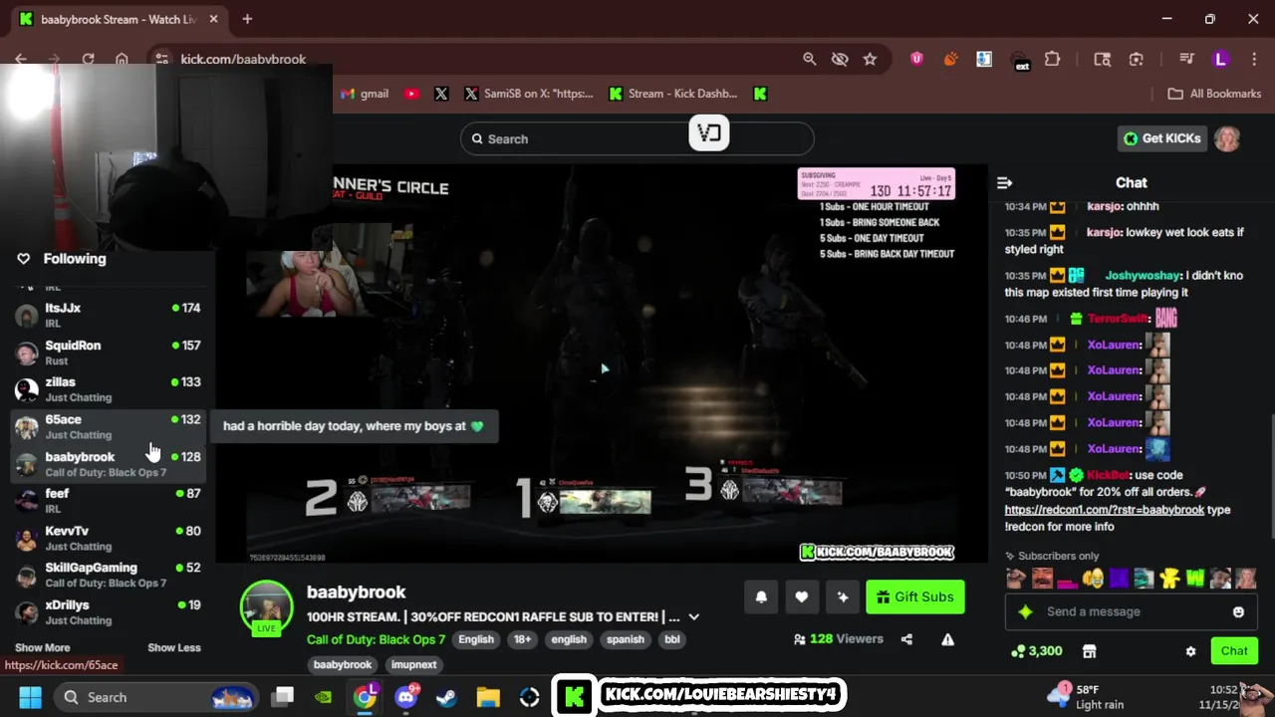This screenshot has height=717, width=1275.
Task: Click the green Chat send button
Action: click(x=1234, y=651)
